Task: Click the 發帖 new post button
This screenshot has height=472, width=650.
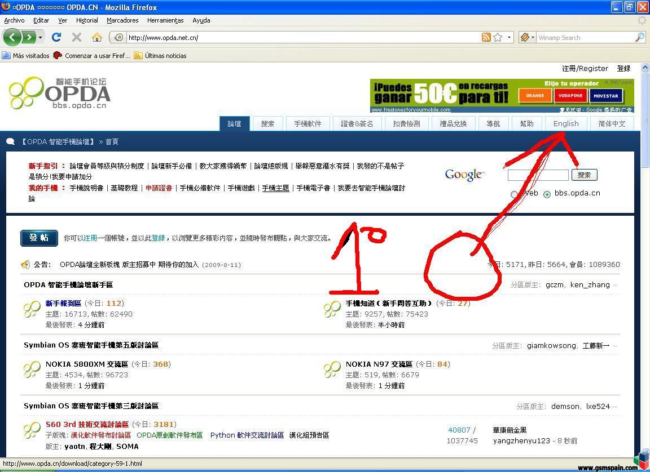Action: (39, 238)
